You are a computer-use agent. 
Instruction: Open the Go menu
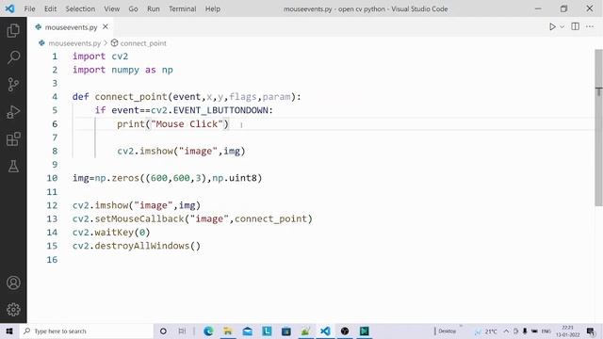133,8
